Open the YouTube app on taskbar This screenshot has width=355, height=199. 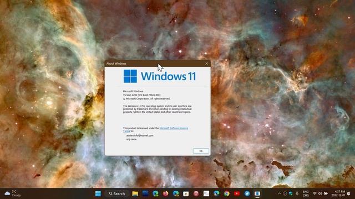click(x=237, y=193)
